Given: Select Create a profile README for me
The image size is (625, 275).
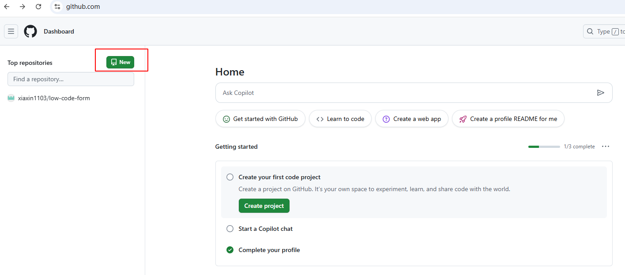Looking at the screenshot, I should point(508,119).
